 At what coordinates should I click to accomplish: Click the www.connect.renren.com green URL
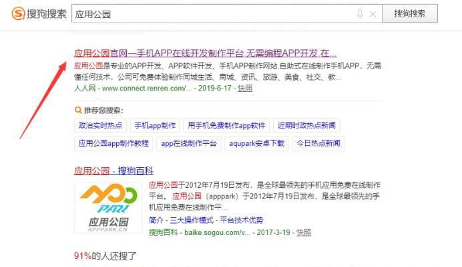[147, 88]
